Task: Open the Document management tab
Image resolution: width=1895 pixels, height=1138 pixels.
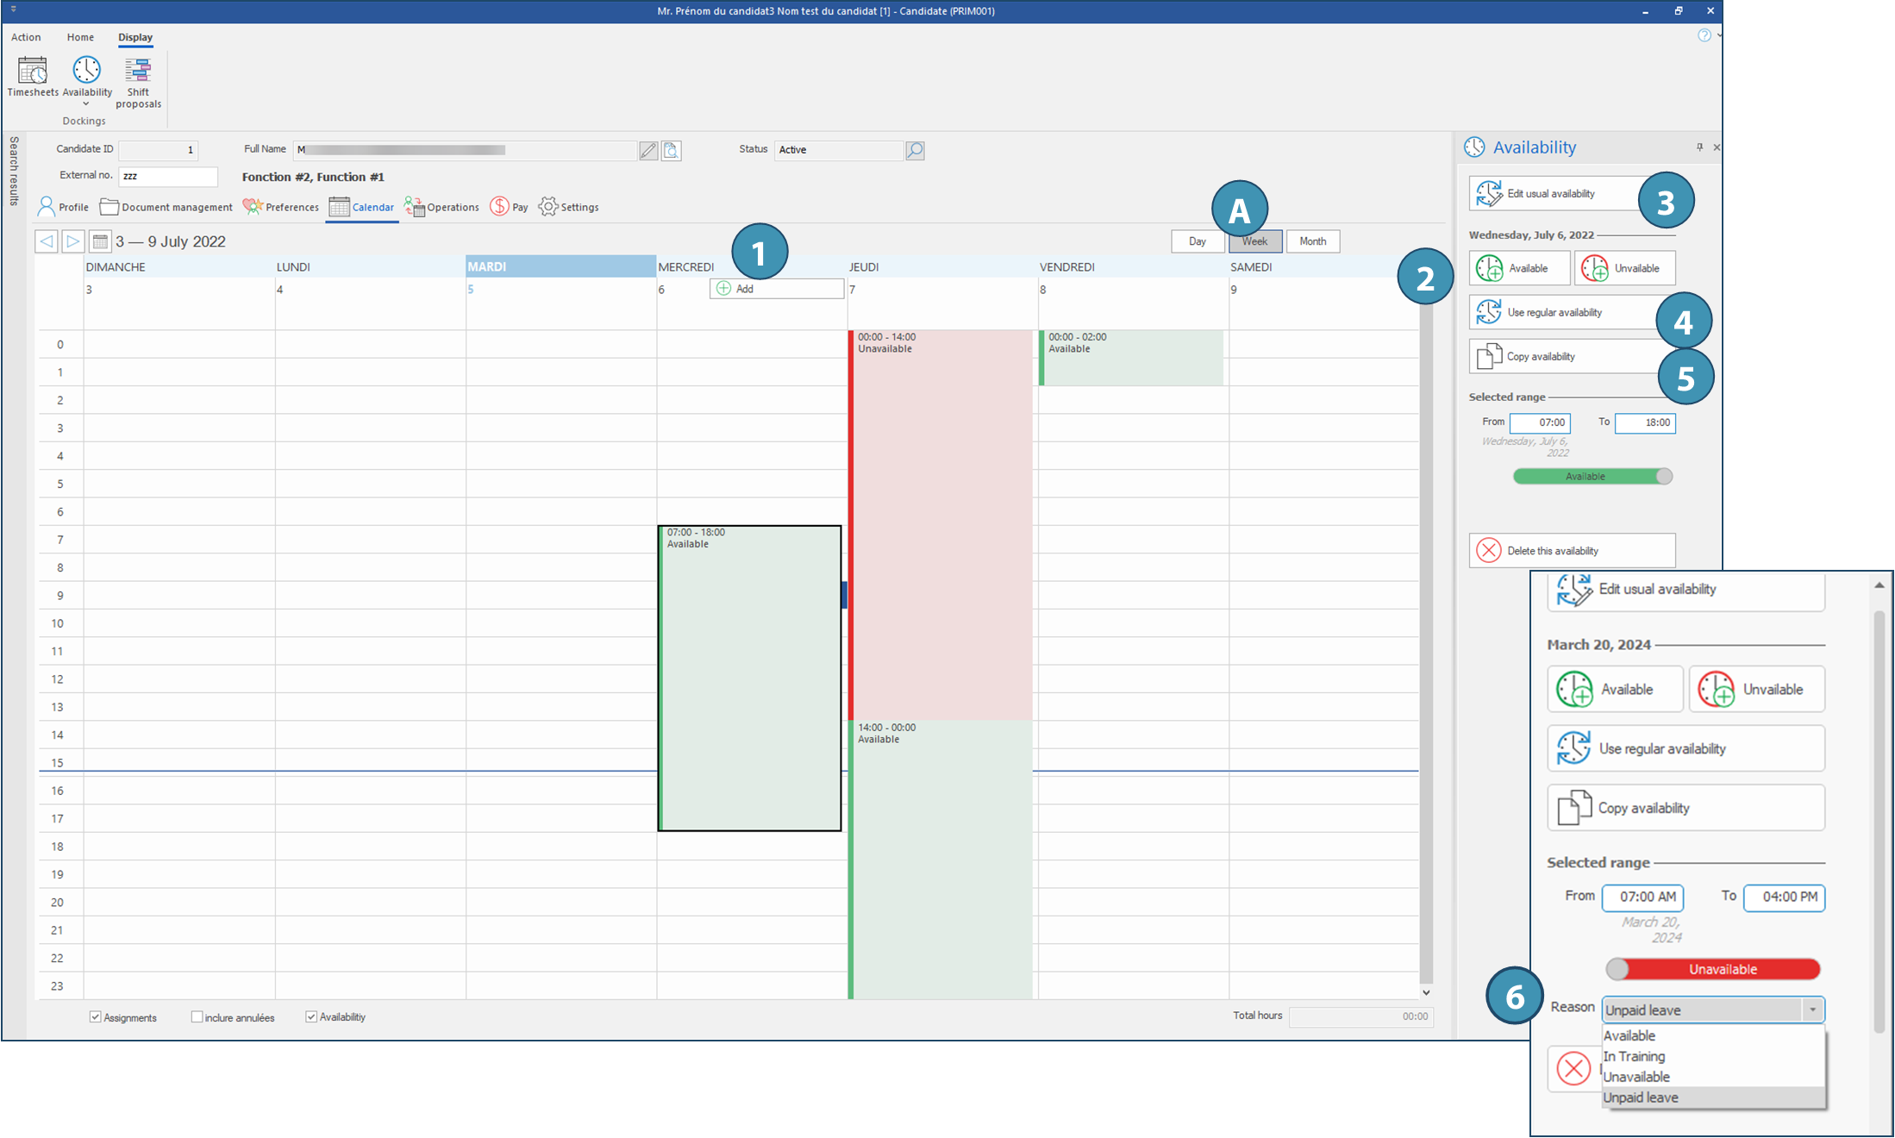Action: (x=166, y=207)
